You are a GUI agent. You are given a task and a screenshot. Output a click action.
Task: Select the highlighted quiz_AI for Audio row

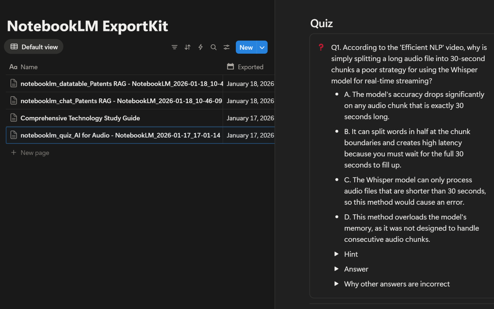click(120, 135)
